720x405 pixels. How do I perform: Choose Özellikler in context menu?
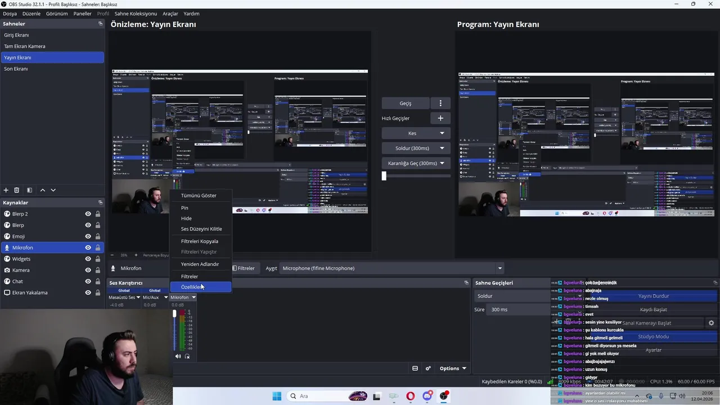coord(201,287)
